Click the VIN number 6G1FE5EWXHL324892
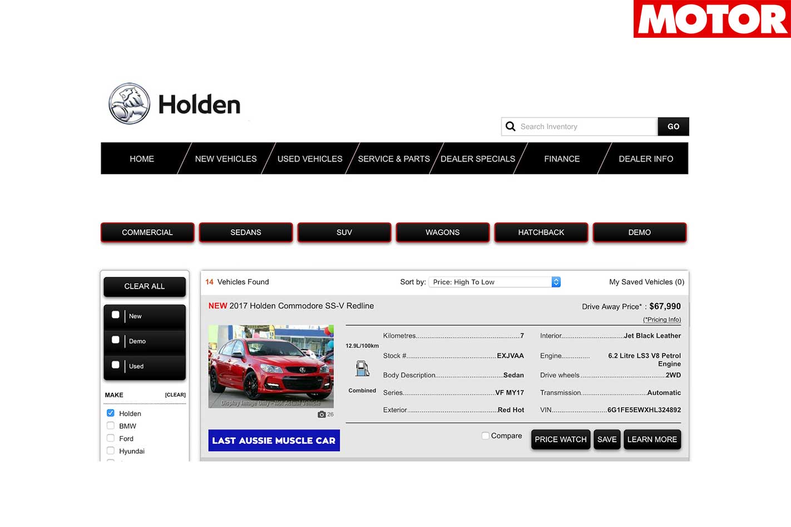The height and width of the screenshot is (527, 791). (x=644, y=410)
